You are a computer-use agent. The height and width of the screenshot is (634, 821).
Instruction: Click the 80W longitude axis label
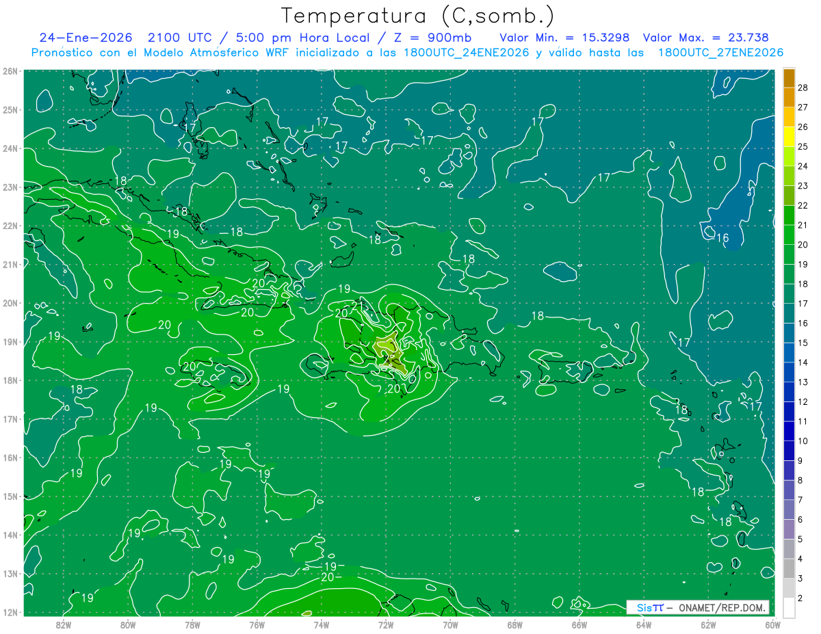[128, 624]
